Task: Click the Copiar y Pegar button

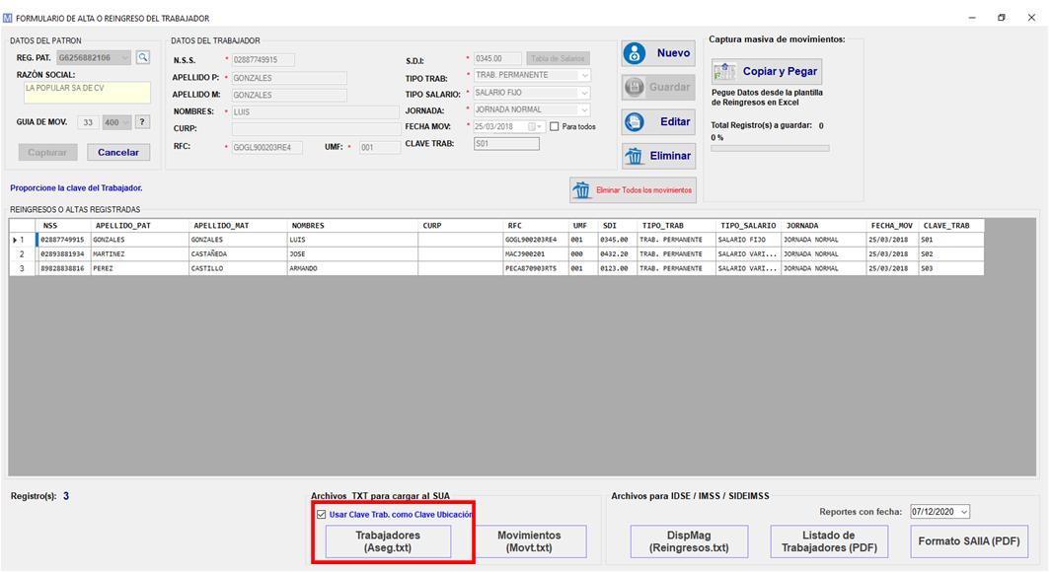Action: coord(766,71)
